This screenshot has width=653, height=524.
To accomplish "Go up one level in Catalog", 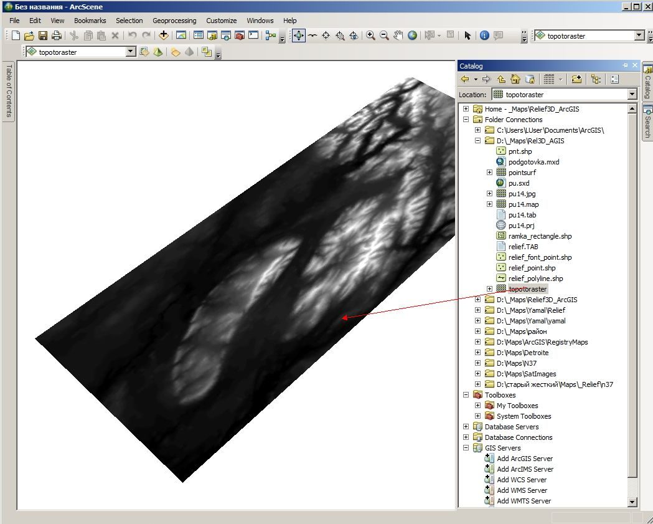I will tap(501, 79).
